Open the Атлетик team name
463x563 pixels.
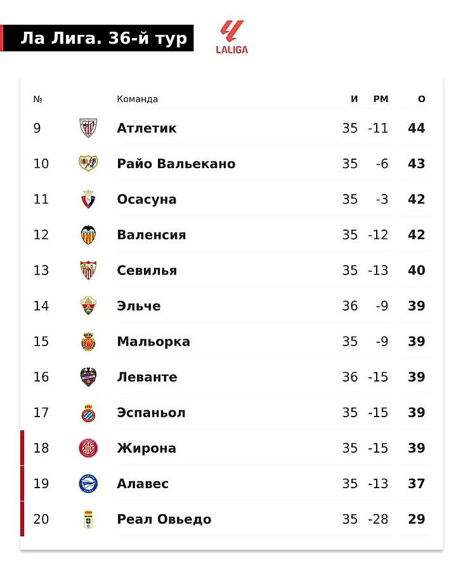click(147, 128)
